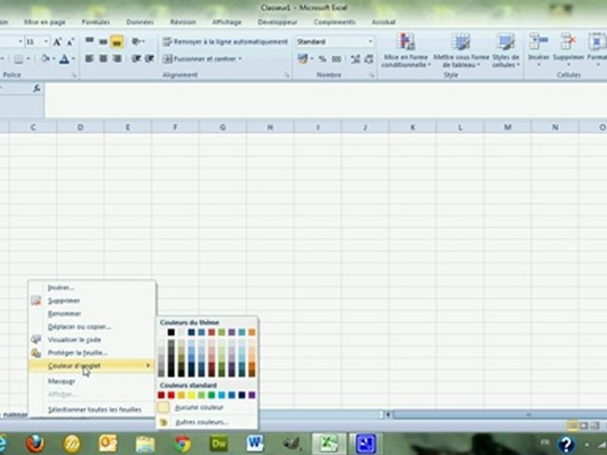Click the accounting number format icon

tap(302, 59)
